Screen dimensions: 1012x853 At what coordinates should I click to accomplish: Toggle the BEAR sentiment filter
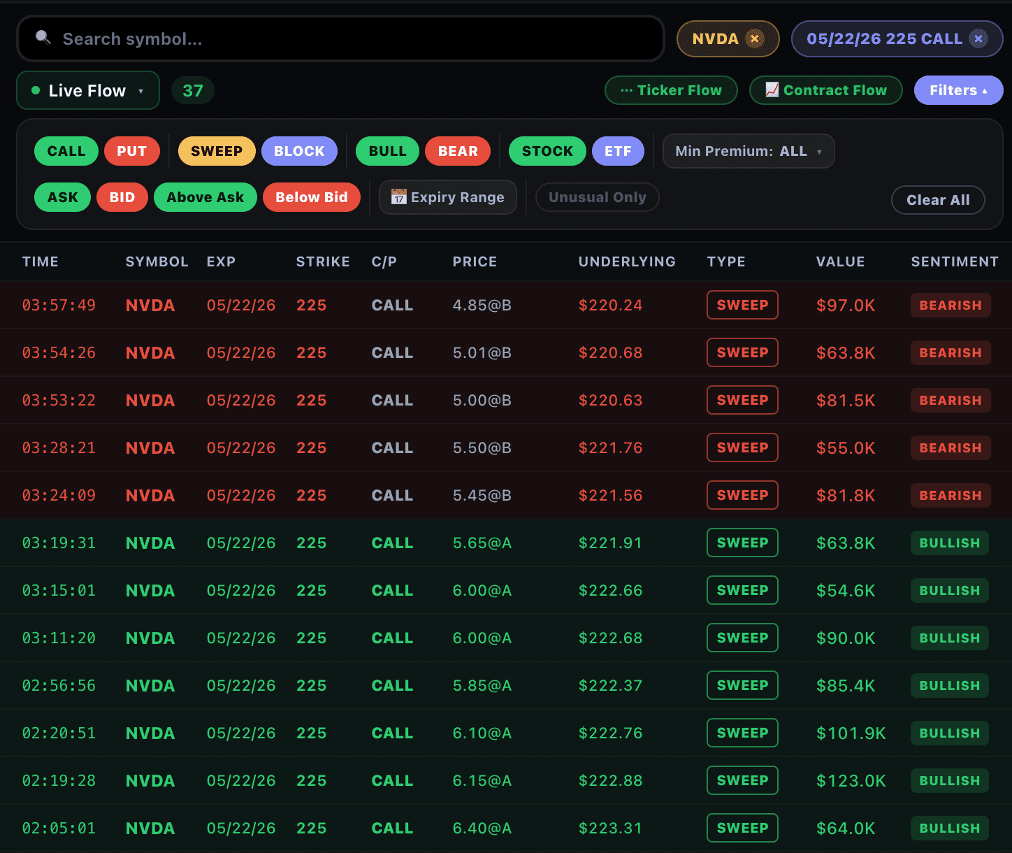point(458,151)
